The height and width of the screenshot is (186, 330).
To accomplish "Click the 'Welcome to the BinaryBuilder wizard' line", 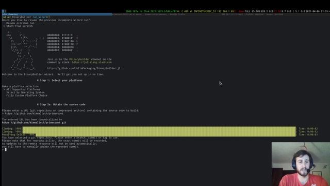I will [53, 74].
